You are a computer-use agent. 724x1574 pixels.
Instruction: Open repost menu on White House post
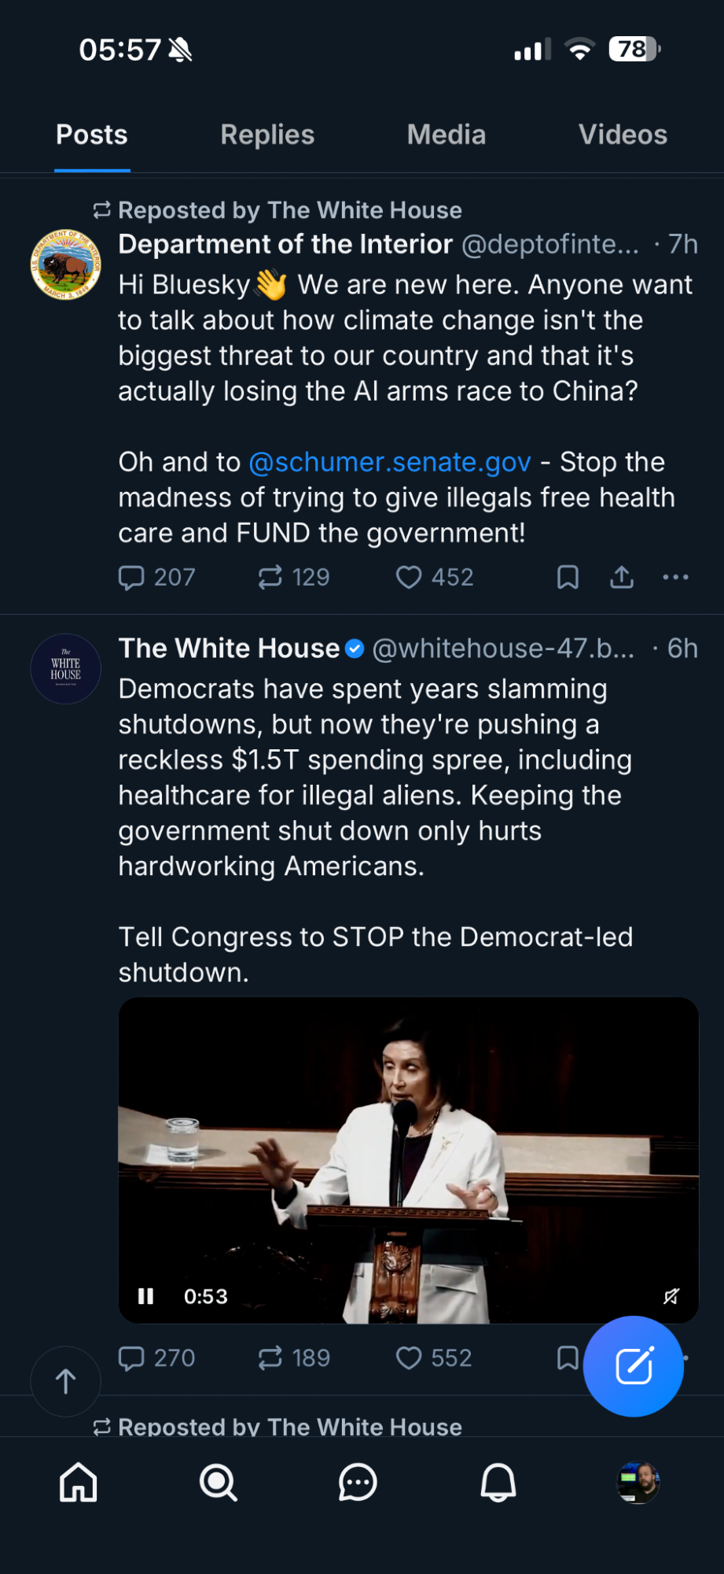pos(270,1358)
